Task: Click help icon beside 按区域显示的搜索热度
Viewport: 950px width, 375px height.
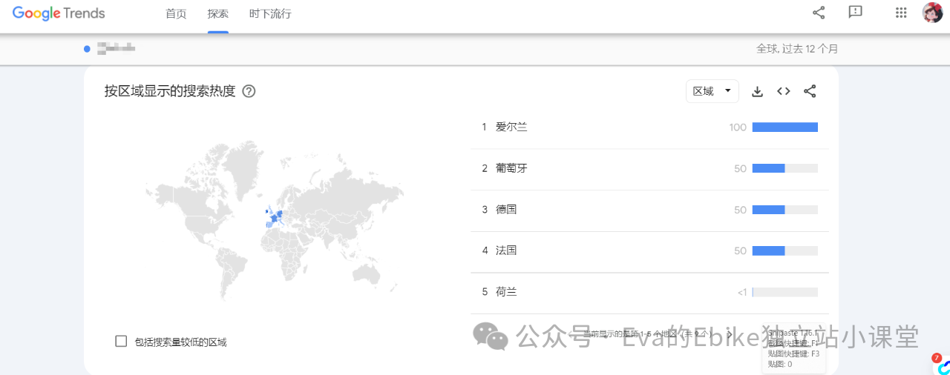Action: point(249,91)
